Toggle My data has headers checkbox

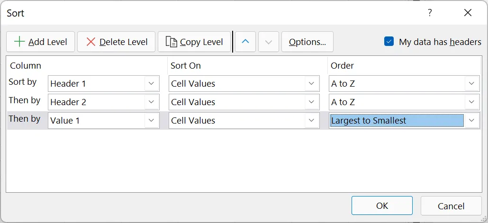pyautogui.click(x=389, y=42)
